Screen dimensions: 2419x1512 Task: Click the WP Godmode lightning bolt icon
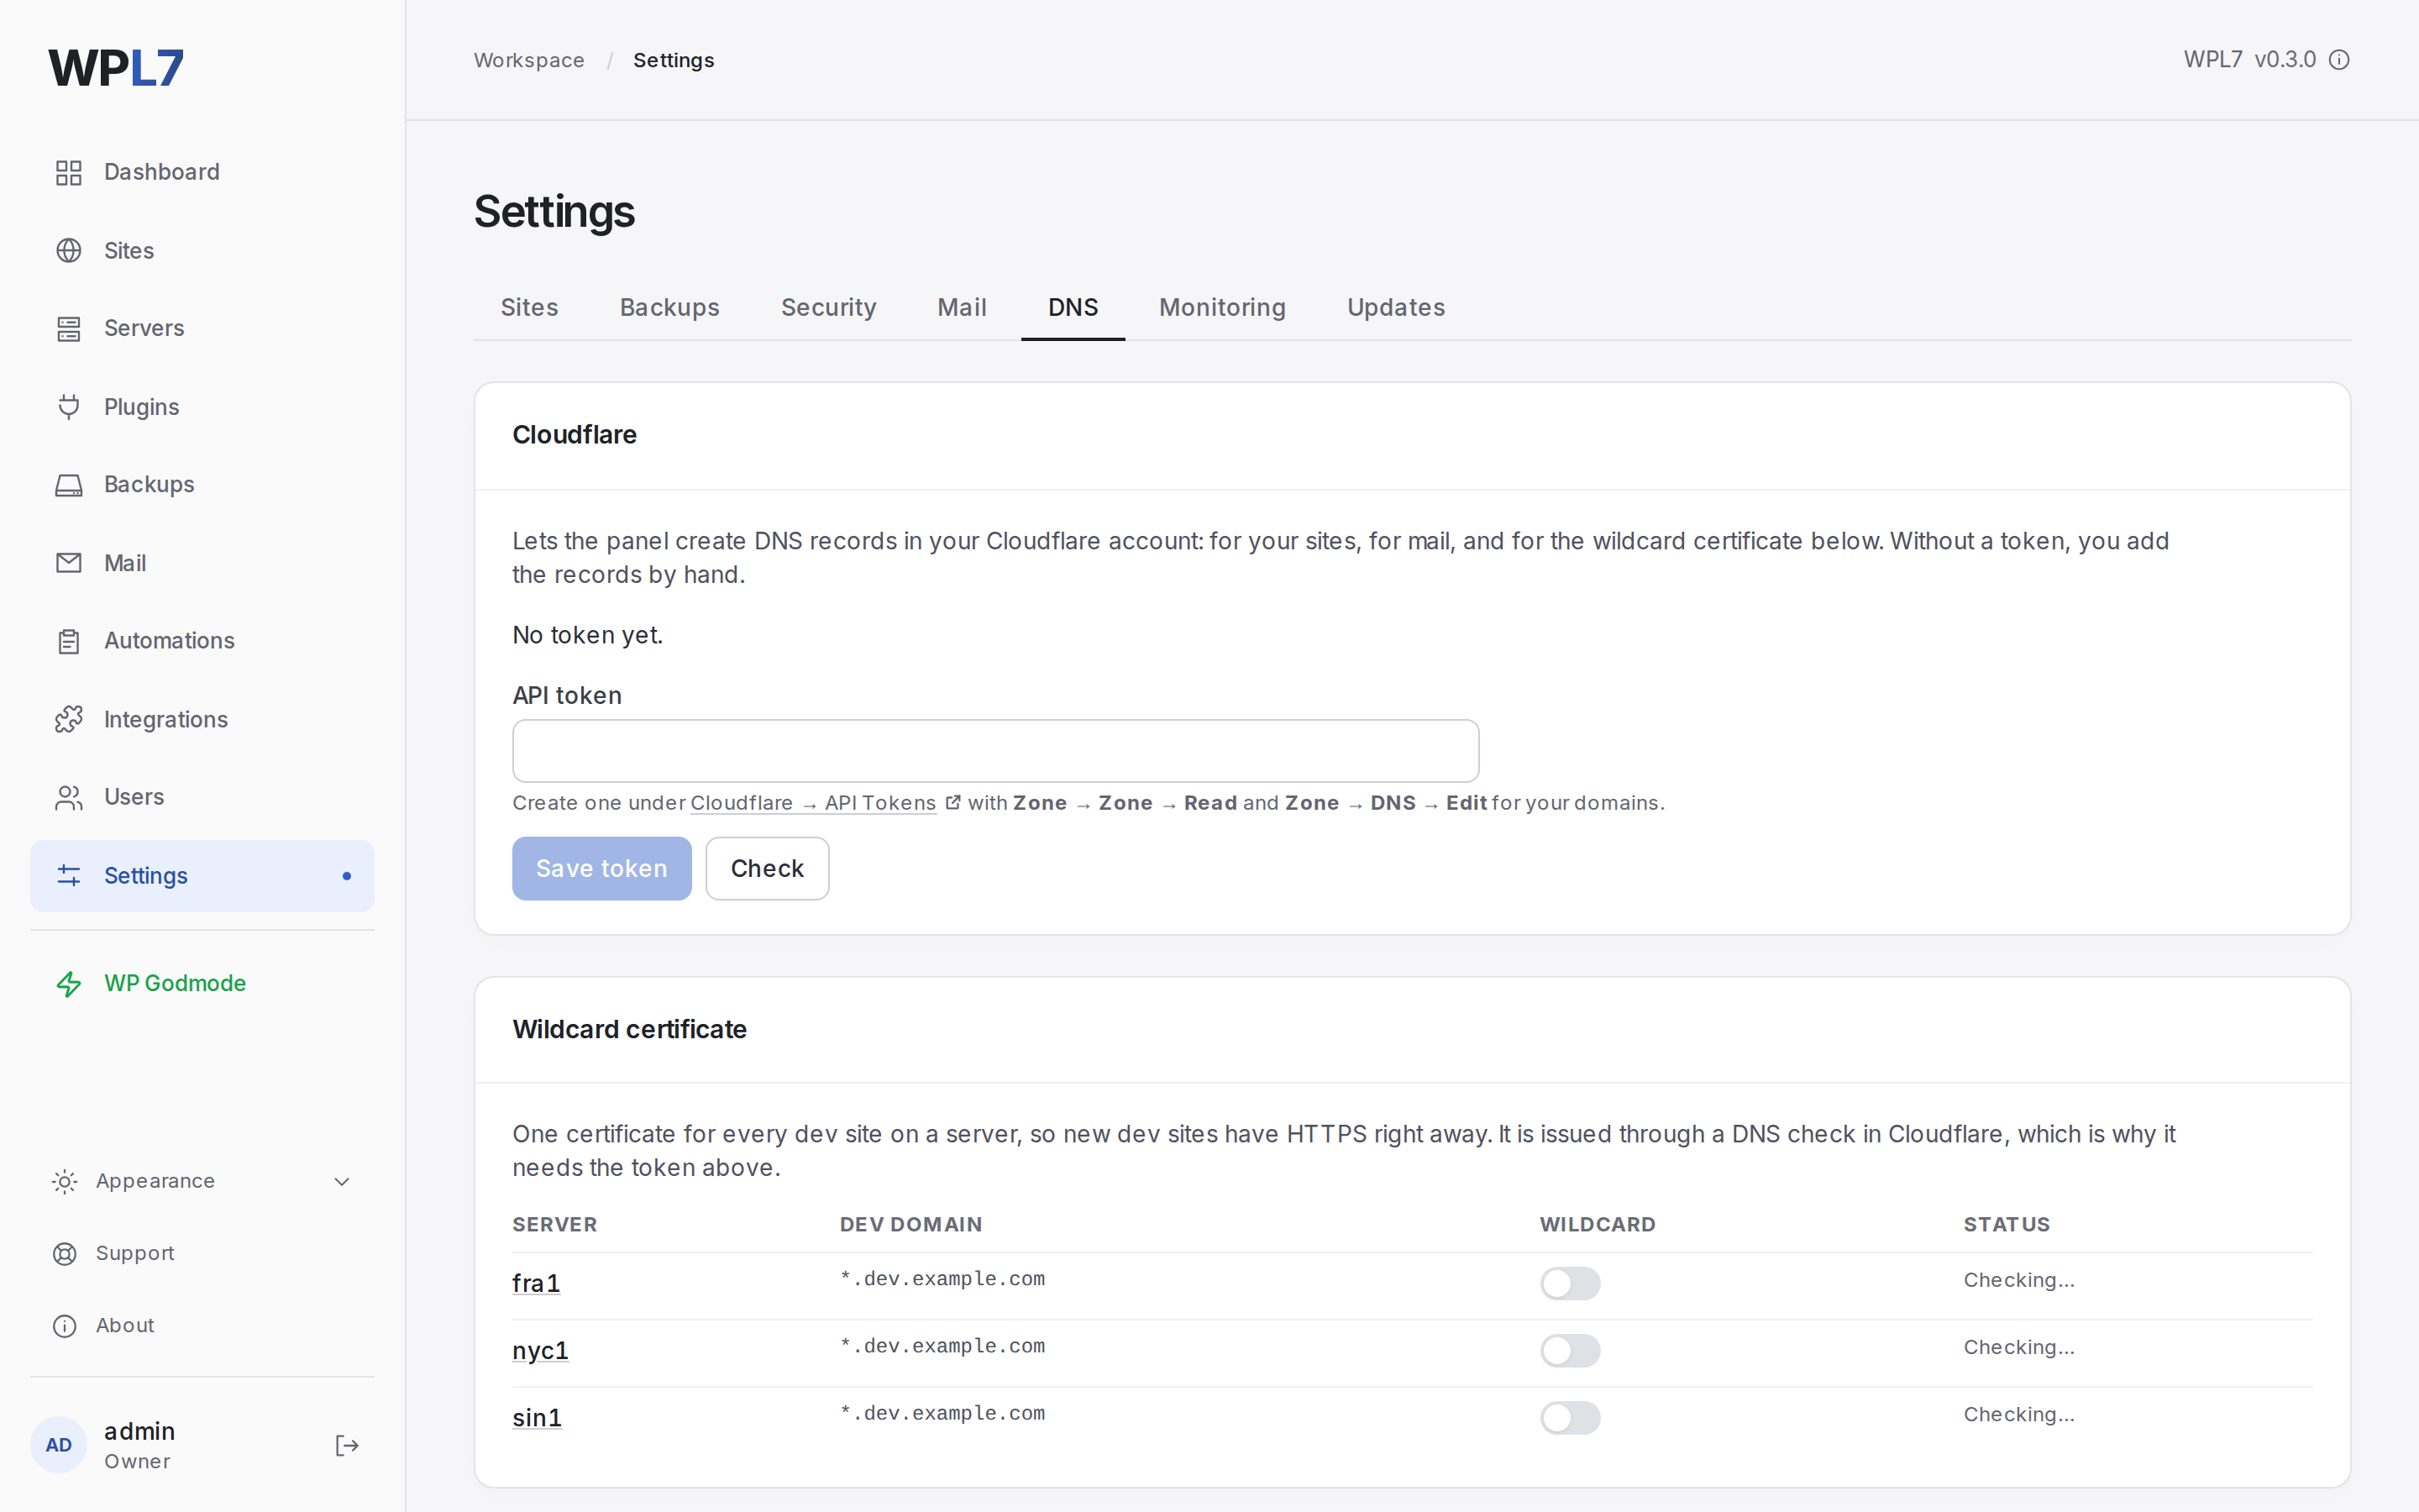(x=68, y=984)
